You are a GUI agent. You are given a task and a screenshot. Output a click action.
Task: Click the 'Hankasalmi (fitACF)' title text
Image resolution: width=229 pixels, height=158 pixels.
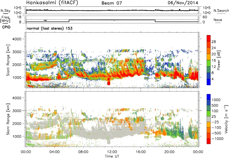52,3
